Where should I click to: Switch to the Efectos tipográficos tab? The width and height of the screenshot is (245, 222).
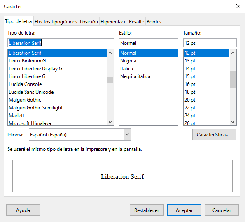click(x=56, y=21)
